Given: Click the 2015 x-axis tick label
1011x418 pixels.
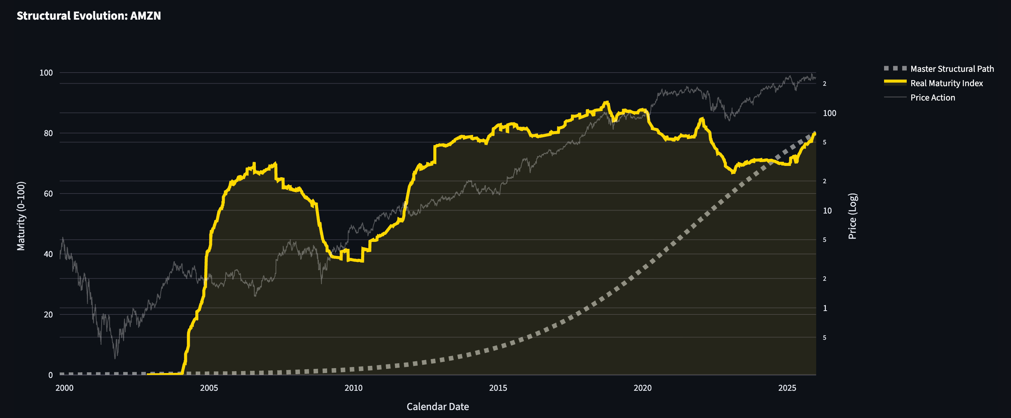Looking at the screenshot, I should (498, 388).
